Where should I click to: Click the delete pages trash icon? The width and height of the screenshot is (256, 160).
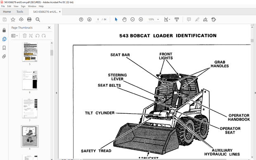pyautogui.click(x=25, y=36)
